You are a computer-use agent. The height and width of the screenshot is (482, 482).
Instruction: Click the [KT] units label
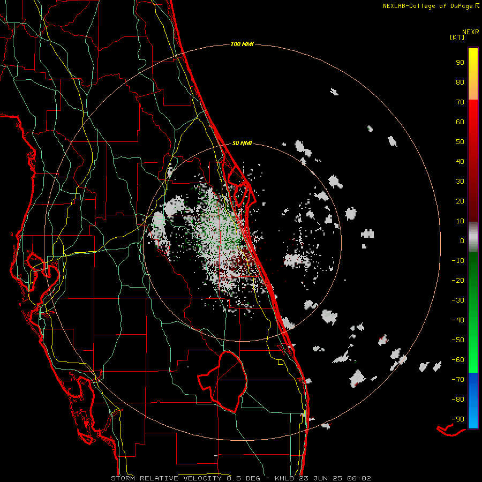coord(457,37)
